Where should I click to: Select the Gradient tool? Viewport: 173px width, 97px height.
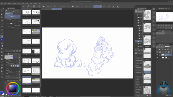coord(2,59)
